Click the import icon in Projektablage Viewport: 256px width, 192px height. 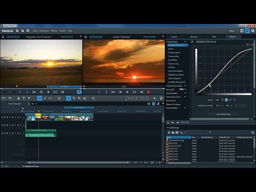(169, 132)
